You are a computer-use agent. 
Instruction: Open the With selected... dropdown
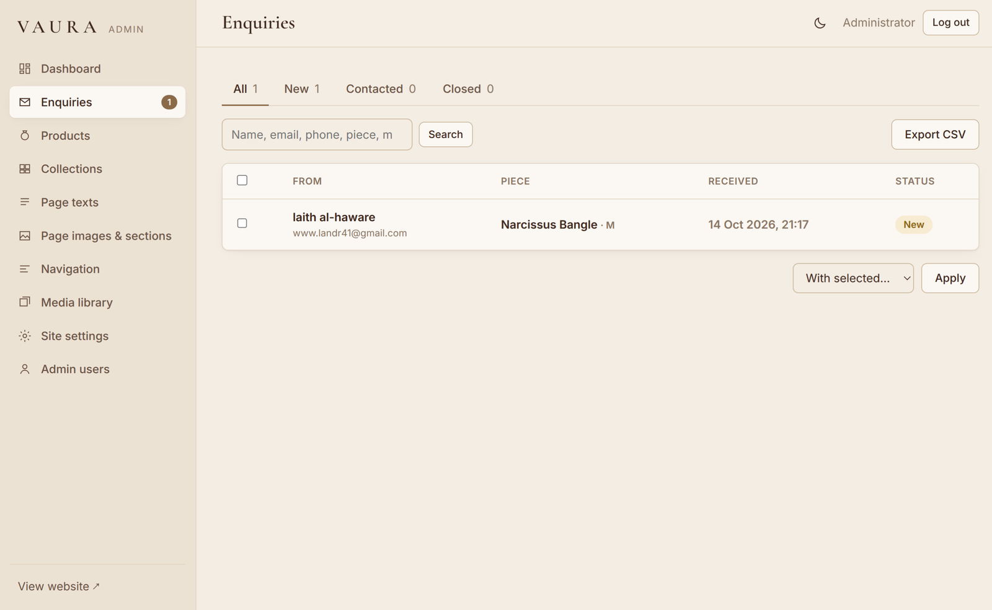[x=853, y=278]
